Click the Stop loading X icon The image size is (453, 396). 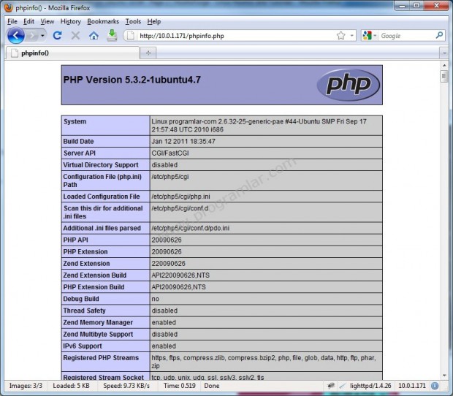[x=75, y=35]
